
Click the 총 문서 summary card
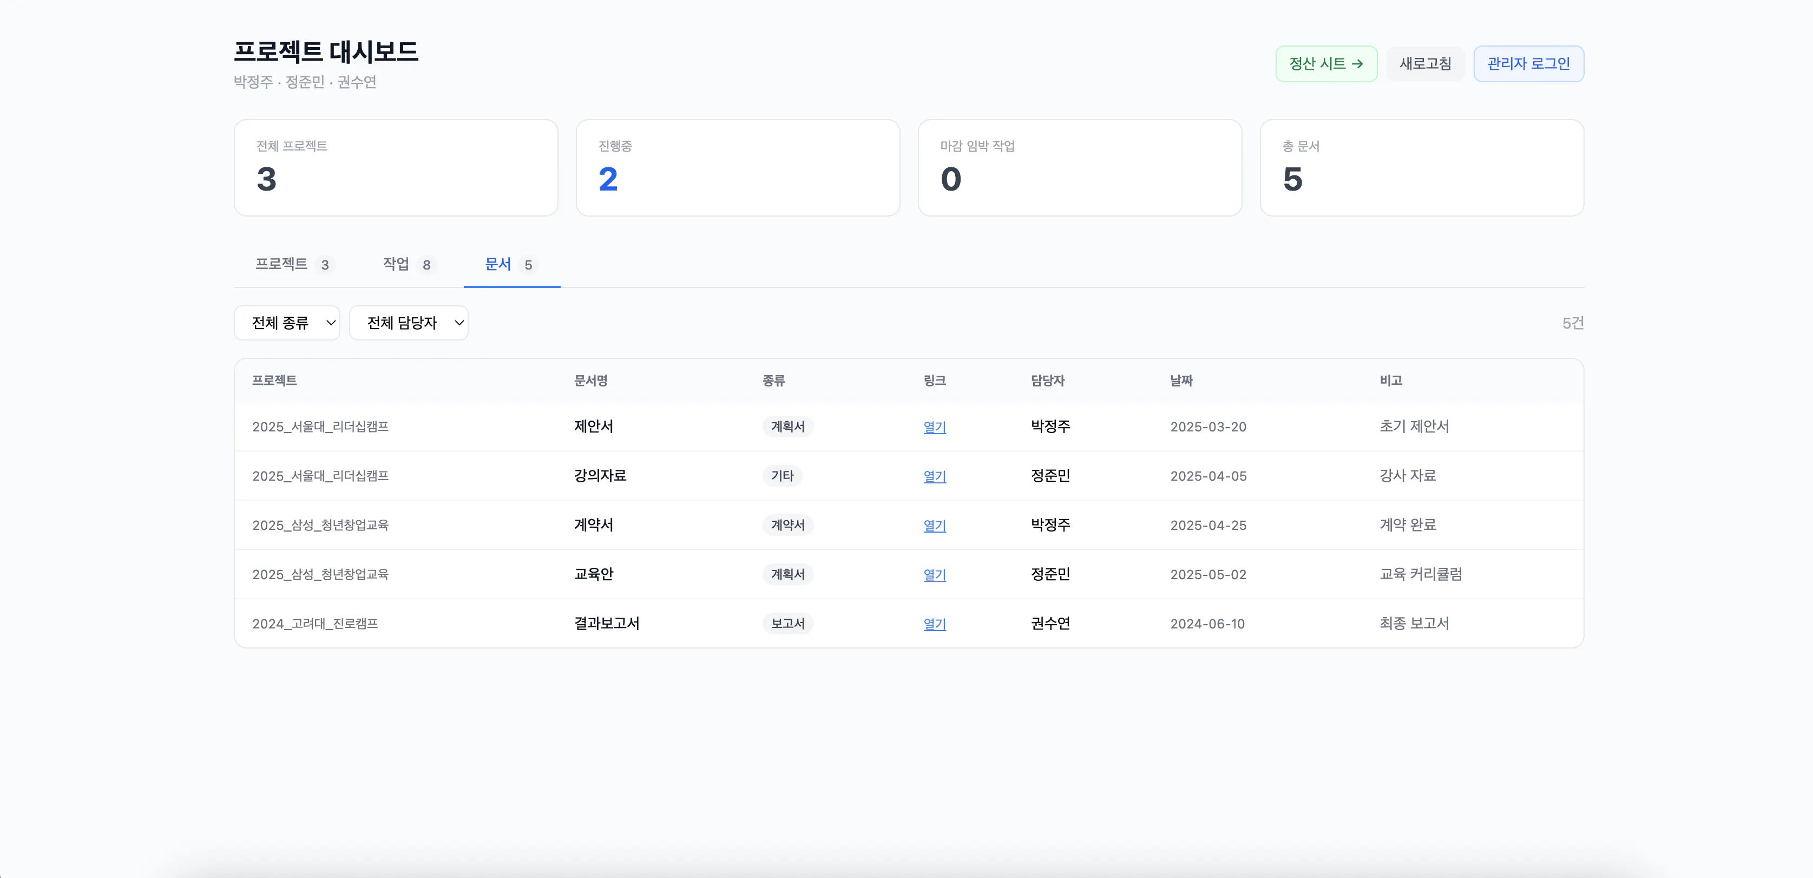click(x=1422, y=168)
